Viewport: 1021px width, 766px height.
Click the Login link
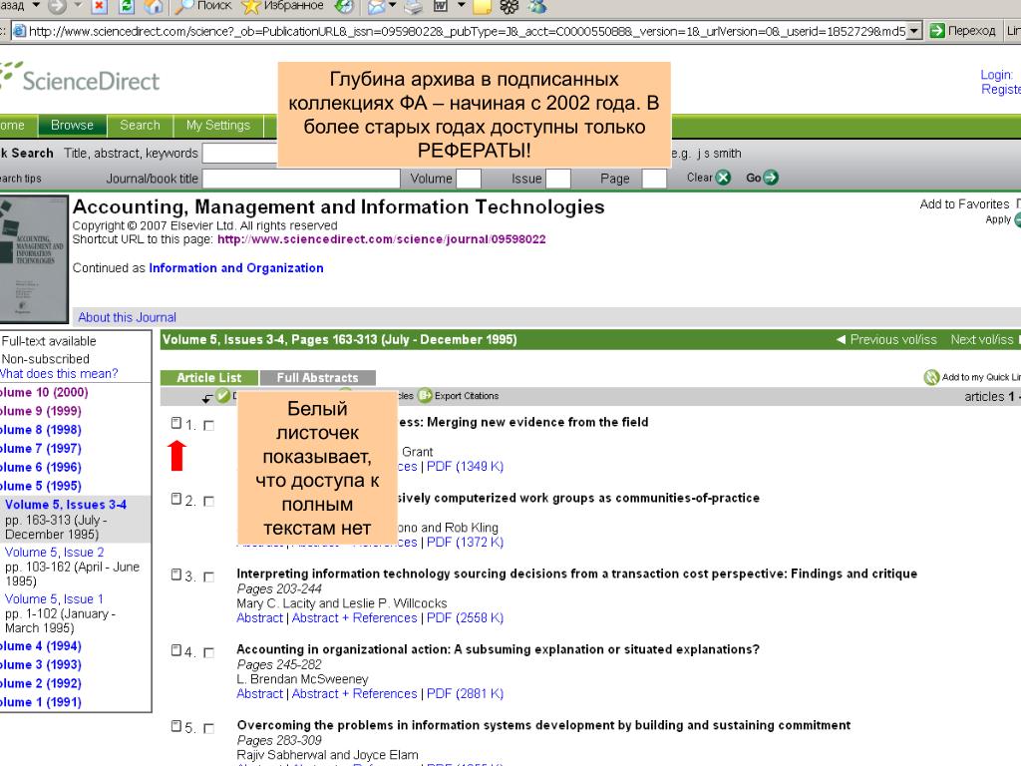tap(997, 75)
